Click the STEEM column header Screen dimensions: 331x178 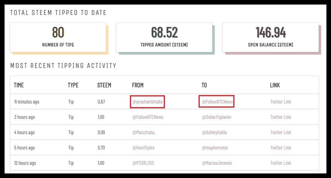point(104,85)
